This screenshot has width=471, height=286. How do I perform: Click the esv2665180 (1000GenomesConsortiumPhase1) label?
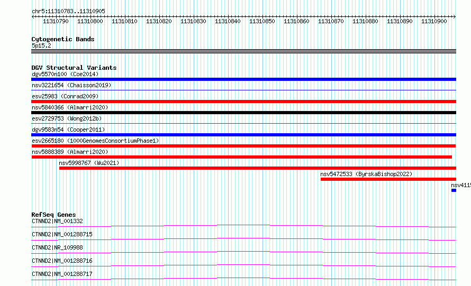tap(95, 141)
